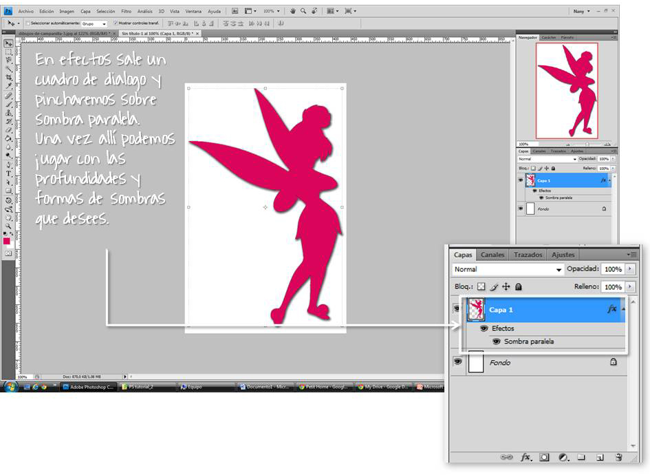Select Capa 1 thumbnail in enlarged Capas panel
The width and height of the screenshot is (650, 475).
tap(475, 310)
